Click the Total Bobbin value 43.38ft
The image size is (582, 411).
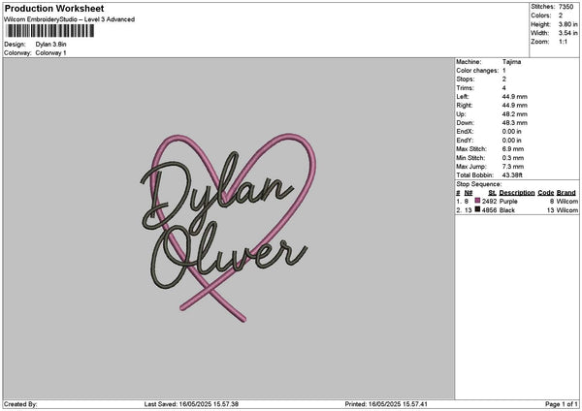pos(512,175)
